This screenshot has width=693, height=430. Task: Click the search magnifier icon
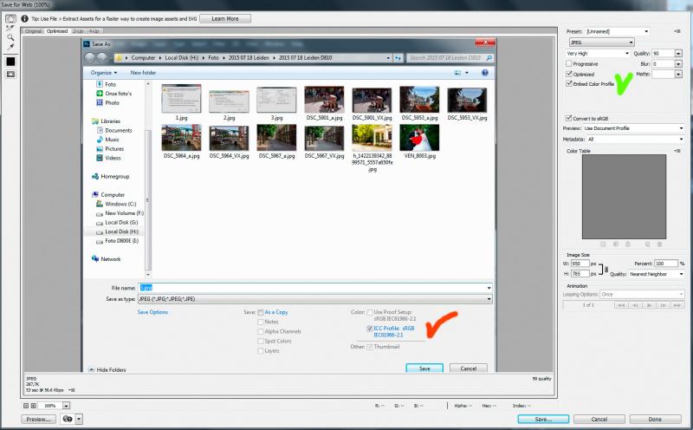coord(489,58)
